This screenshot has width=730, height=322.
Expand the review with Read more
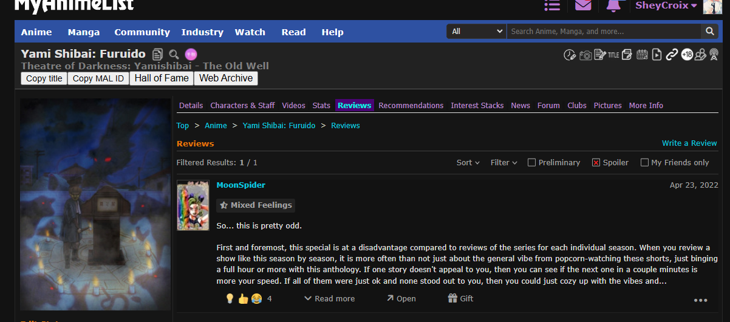click(330, 299)
